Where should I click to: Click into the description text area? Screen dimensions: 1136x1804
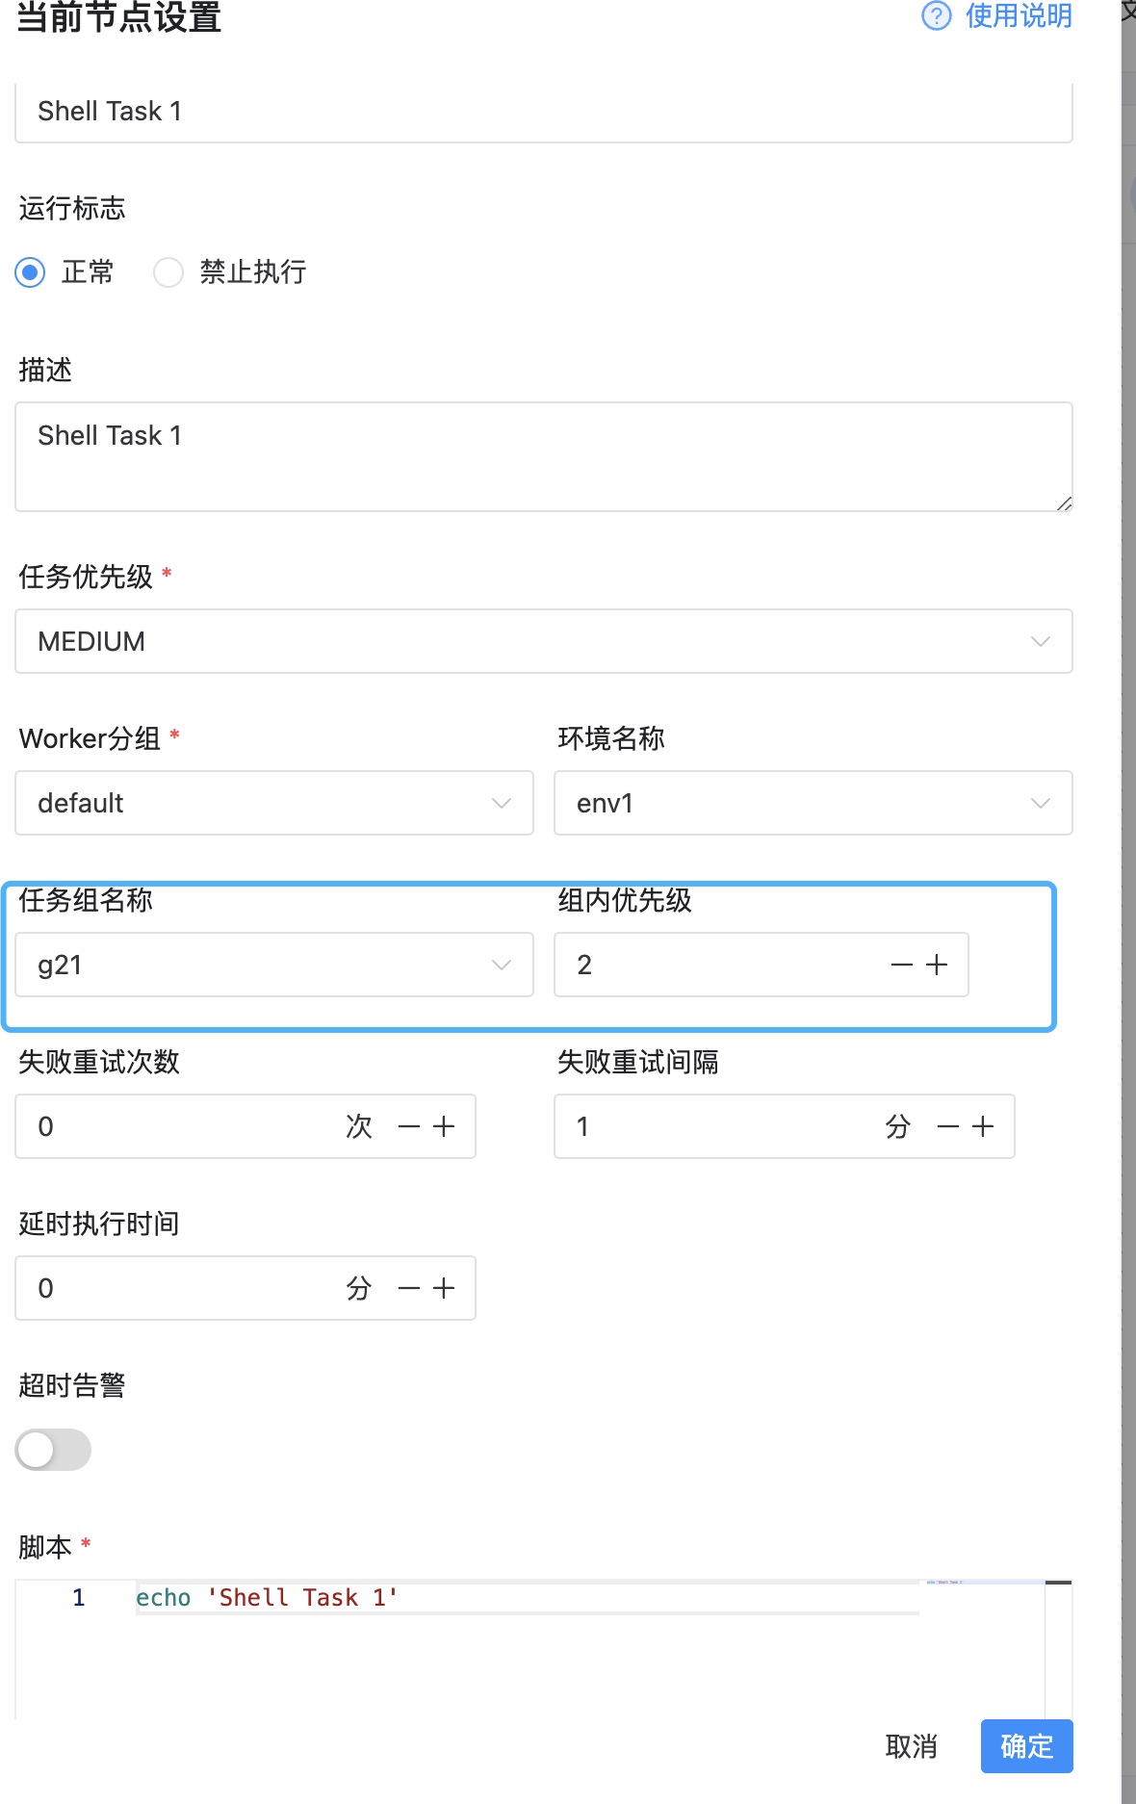coord(544,456)
